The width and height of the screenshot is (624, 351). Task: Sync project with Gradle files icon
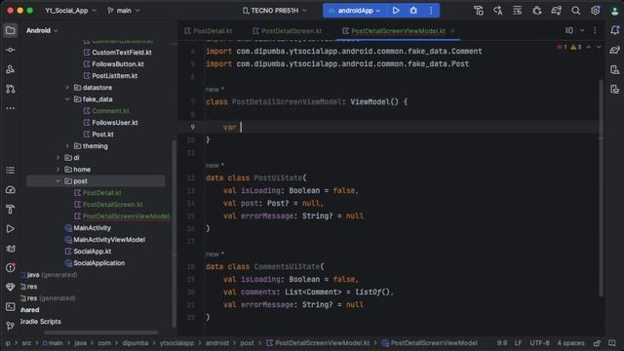coord(556,11)
